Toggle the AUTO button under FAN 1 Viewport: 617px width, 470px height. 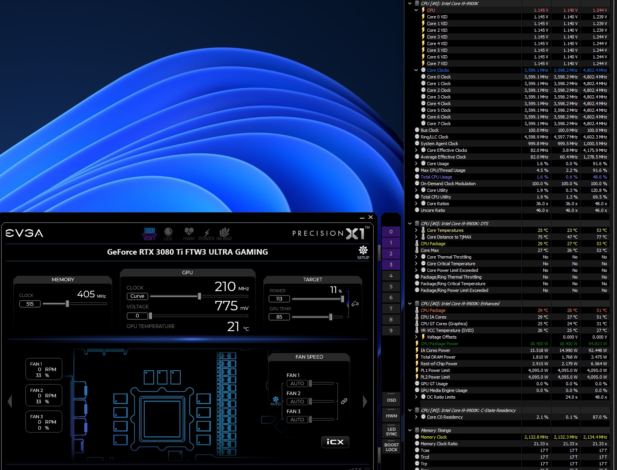[x=297, y=383]
